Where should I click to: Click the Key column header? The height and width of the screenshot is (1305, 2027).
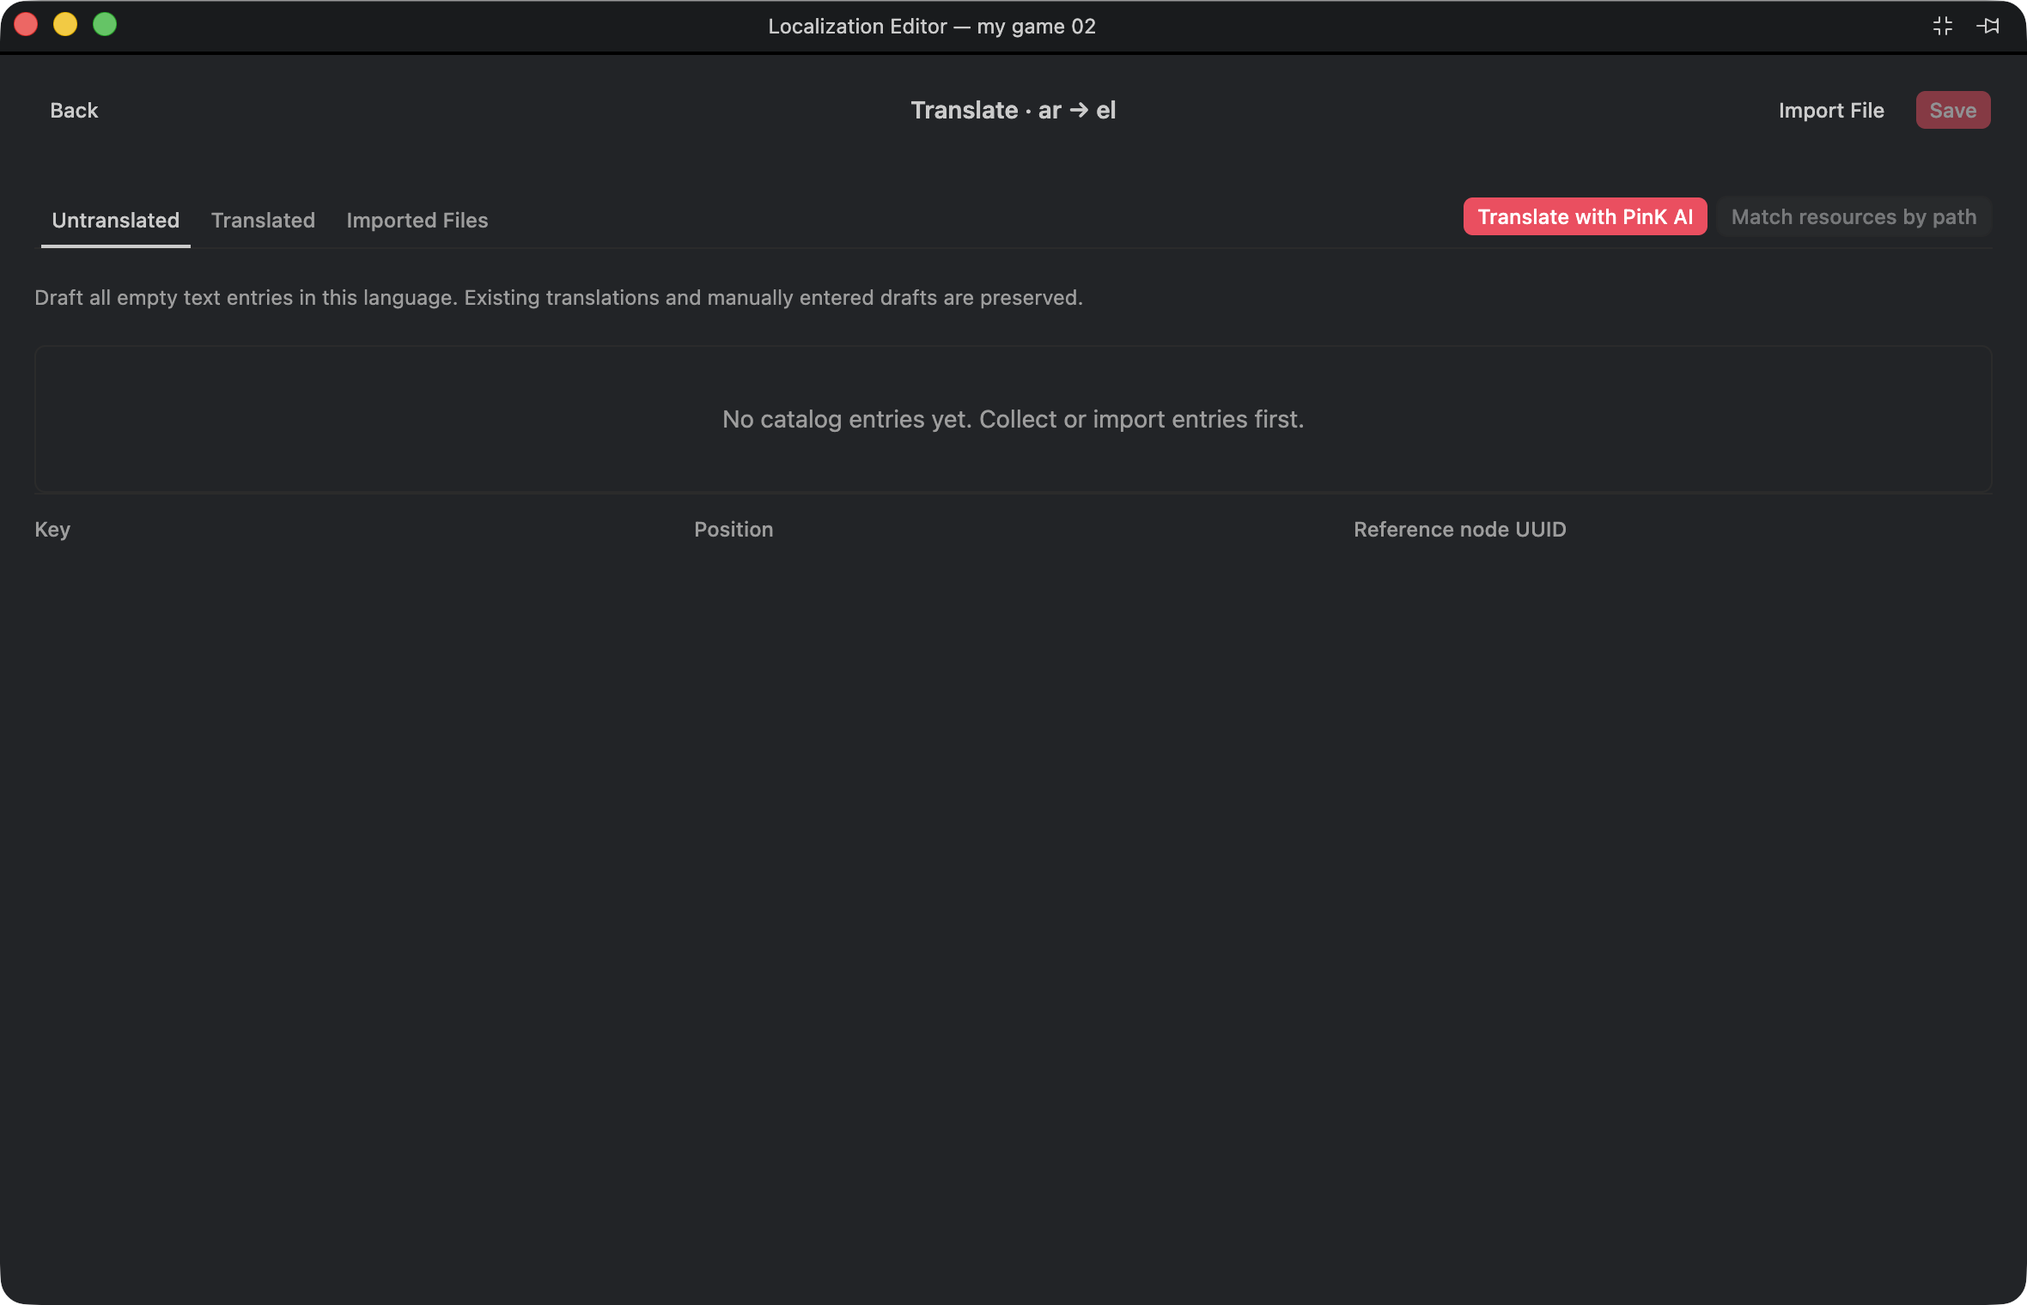tap(52, 529)
